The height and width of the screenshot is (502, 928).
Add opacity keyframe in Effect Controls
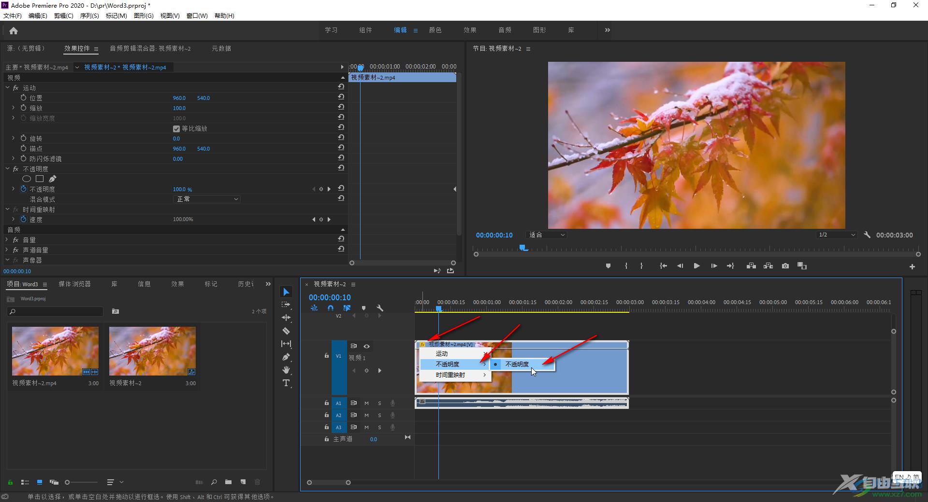pyautogui.click(x=321, y=189)
